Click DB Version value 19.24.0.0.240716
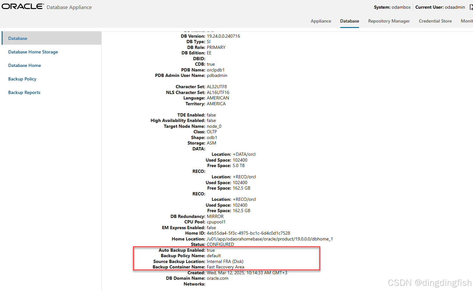 coord(223,36)
